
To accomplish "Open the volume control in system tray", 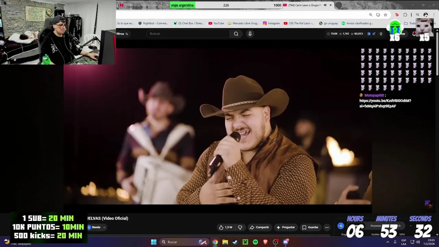I will [x=418, y=242].
